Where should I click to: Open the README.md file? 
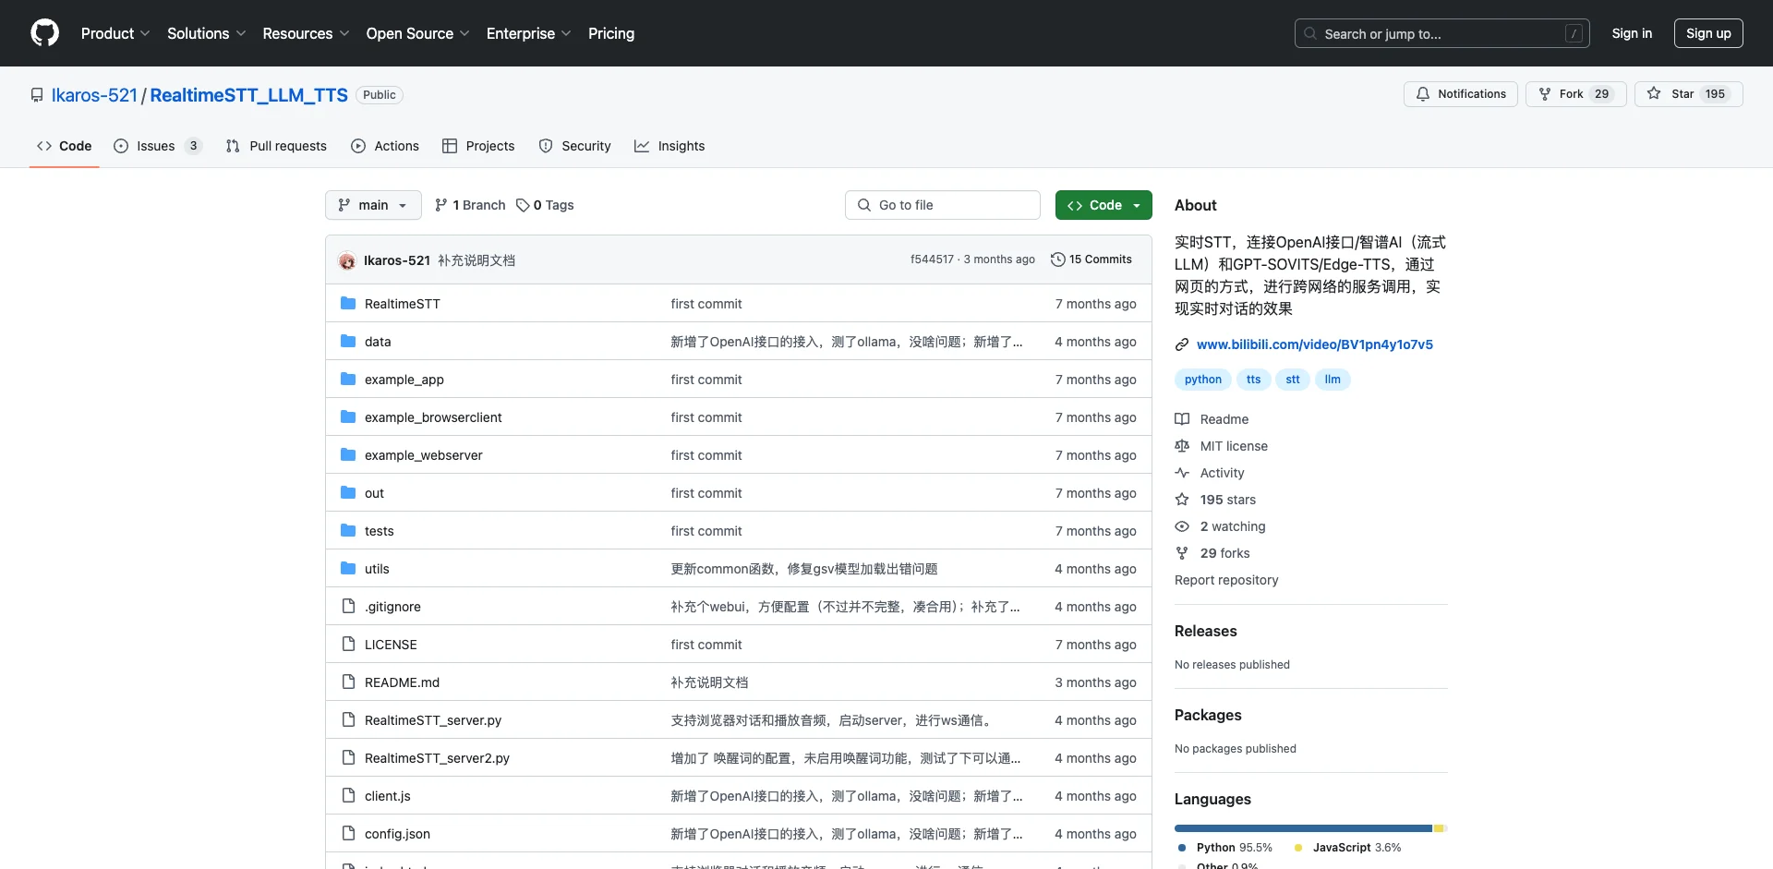[402, 682]
